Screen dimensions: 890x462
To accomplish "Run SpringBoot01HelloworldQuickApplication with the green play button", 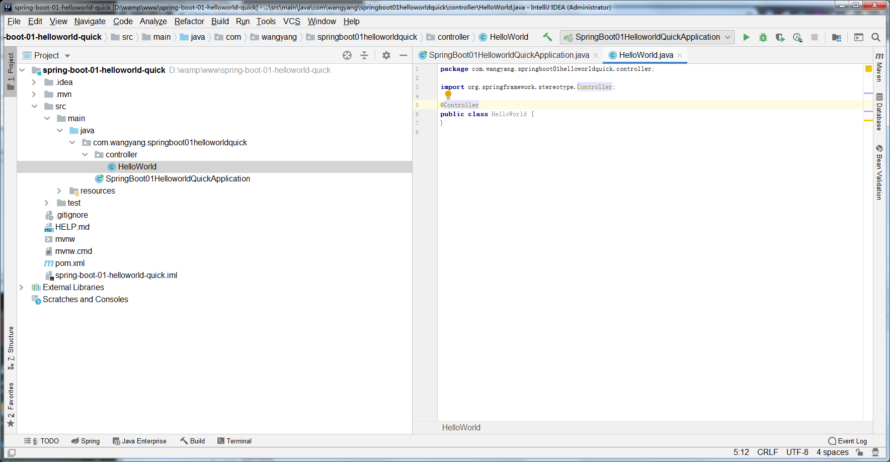I will (x=746, y=37).
